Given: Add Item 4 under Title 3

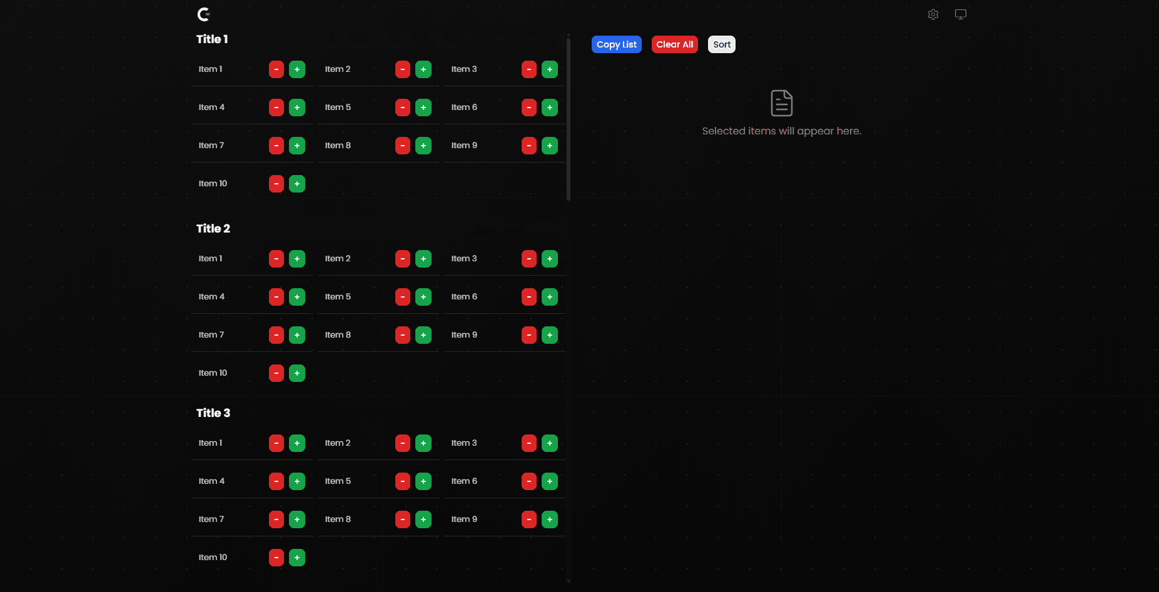Looking at the screenshot, I should point(297,481).
